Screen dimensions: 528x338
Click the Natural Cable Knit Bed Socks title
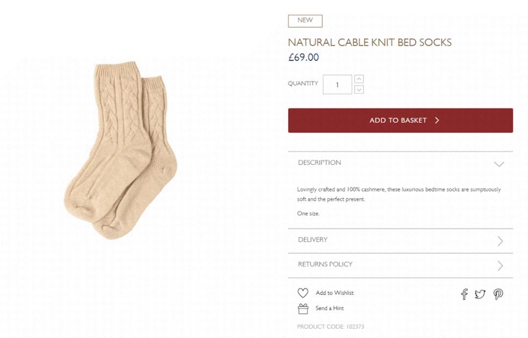(369, 43)
